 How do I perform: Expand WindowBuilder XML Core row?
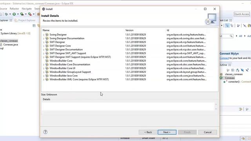pos(44,80)
